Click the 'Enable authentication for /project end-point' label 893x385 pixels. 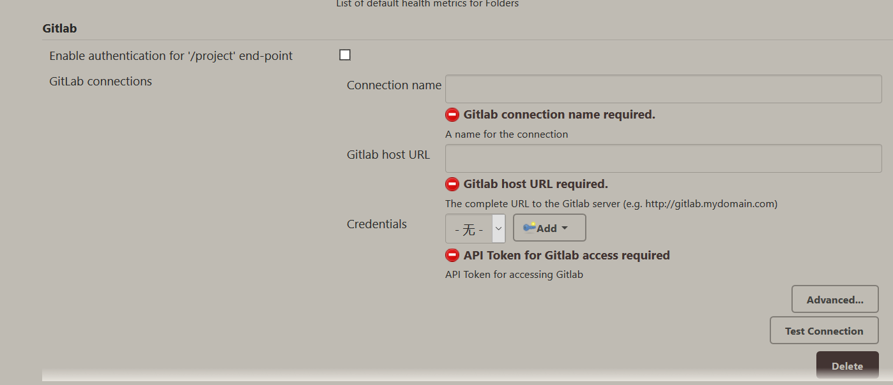pos(171,56)
